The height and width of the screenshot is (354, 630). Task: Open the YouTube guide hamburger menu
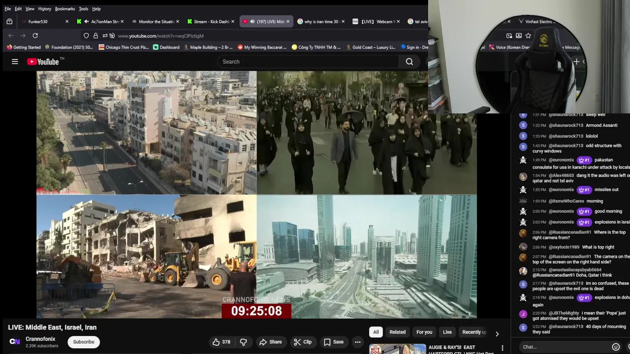click(15, 61)
